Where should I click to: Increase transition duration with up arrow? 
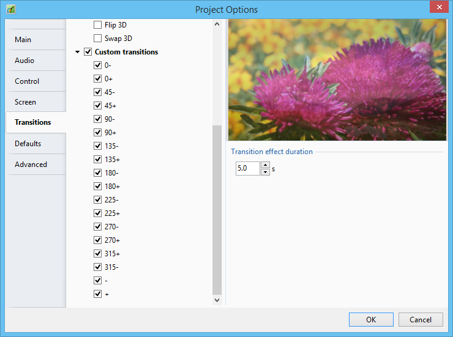coord(265,165)
